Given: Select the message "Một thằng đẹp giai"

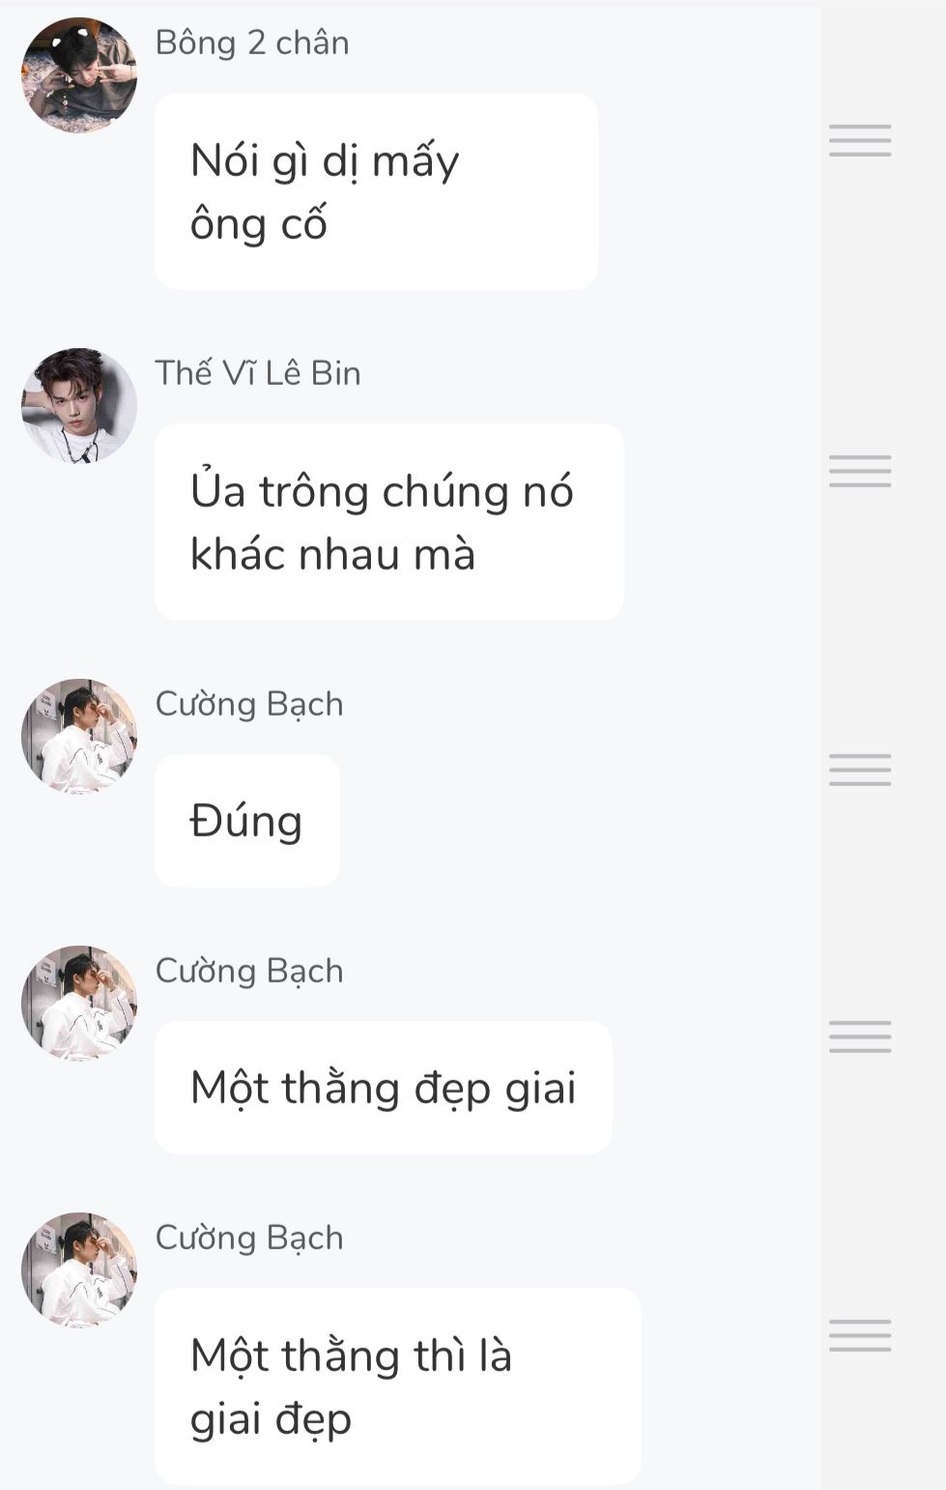Looking at the screenshot, I should [384, 1088].
